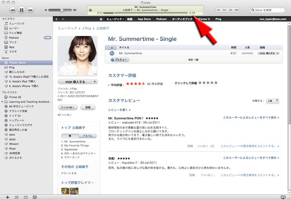Open the ミュージック store dropdown tab
Viewport: 291px width, 200px height.
115,19
